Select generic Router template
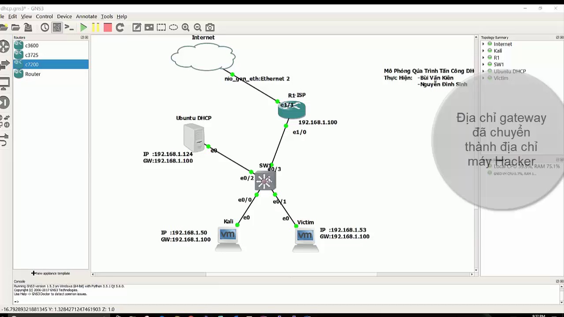Image resolution: width=564 pixels, height=317 pixels. coord(51,74)
